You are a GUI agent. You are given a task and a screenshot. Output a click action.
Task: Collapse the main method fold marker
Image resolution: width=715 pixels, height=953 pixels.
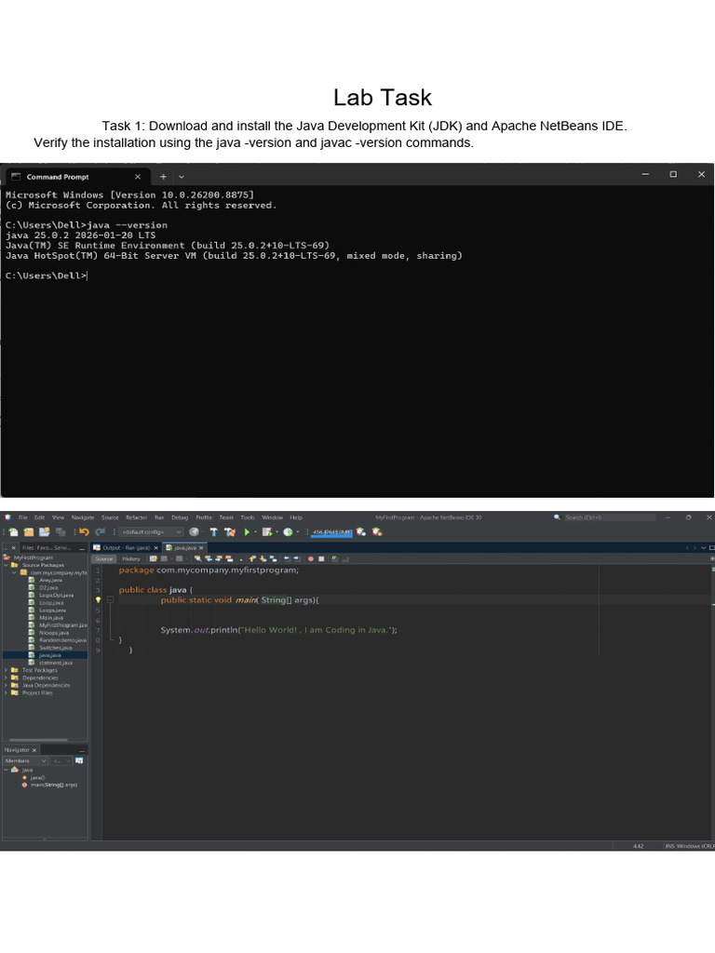click(111, 600)
